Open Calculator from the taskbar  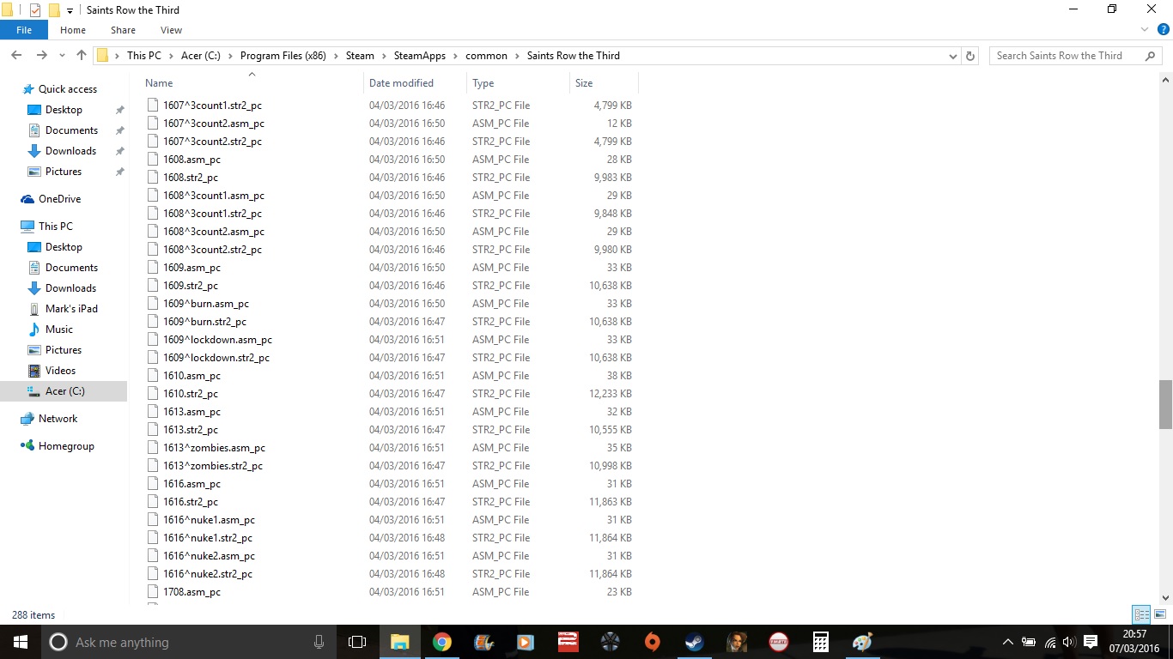pos(820,642)
